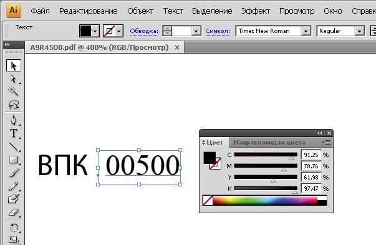The width and height of the screenshot is (376, 245).
Task: Click the stroke none swatch in control bar
Action: [x=109, y=31]
